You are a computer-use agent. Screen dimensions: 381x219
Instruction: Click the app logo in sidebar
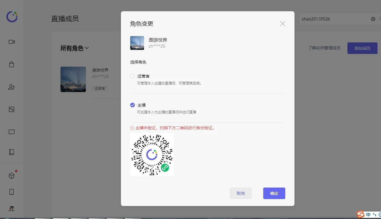[12, 17]
